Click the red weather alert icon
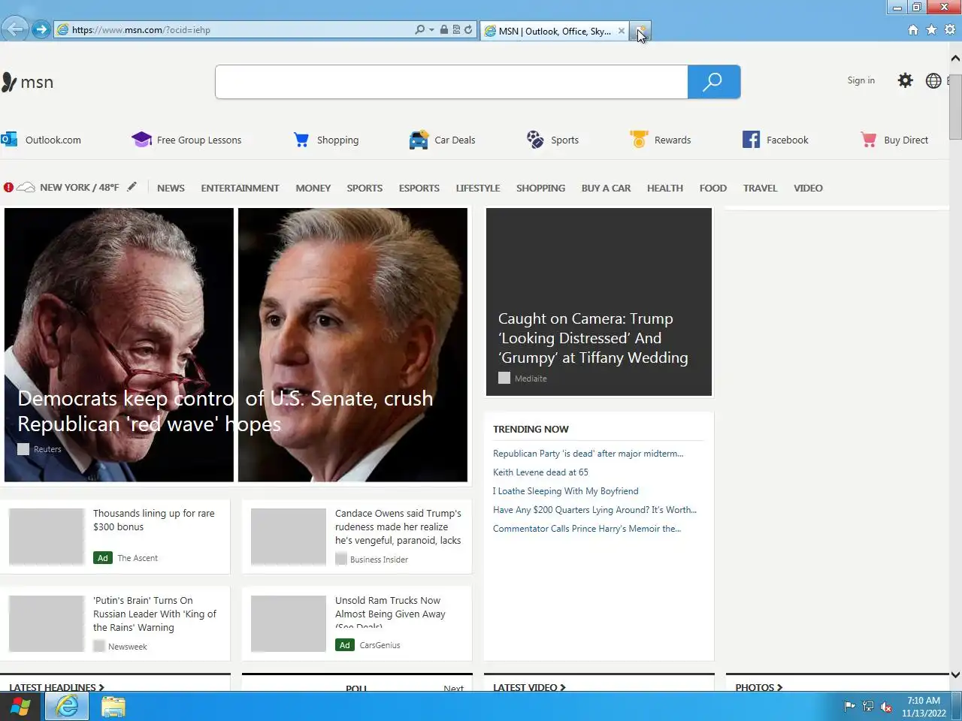 pyautogui.click(x=8, y=187)
